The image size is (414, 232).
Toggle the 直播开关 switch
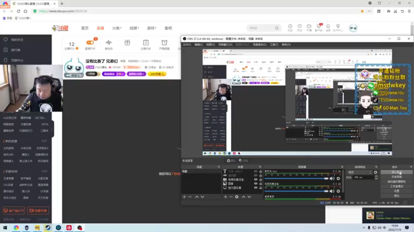tap(90, 42)
